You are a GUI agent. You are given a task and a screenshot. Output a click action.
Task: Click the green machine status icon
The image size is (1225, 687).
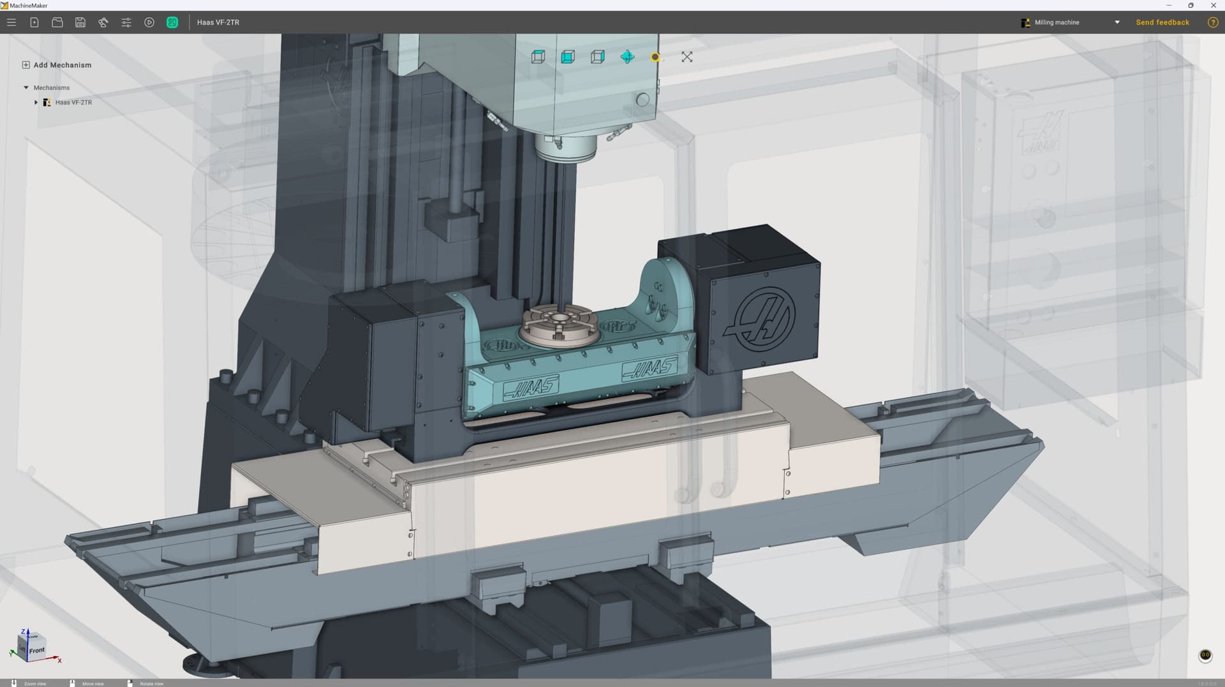tap(171, 22)
